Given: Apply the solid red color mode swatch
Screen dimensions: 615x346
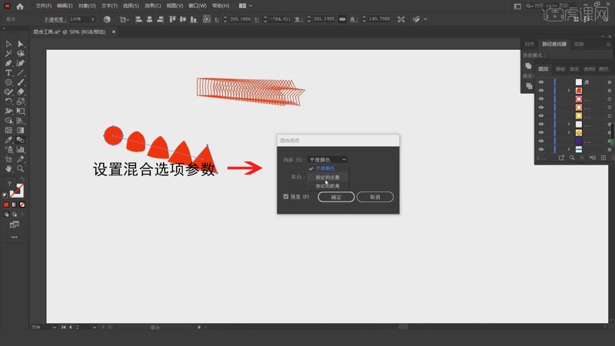Looking at the screenshot, I should [6, 205].
